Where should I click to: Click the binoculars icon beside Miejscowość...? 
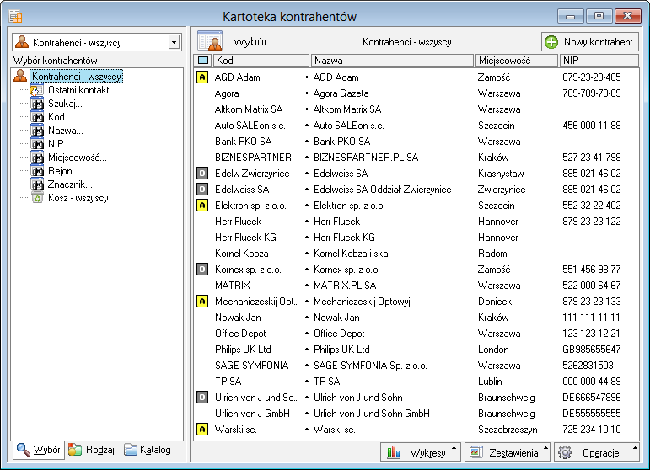click(x=37, y=158)
